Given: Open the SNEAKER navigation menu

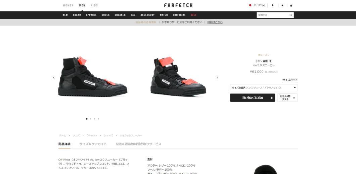Looking at the screenshot, I should pyautogui.click(x=120, y=15).
